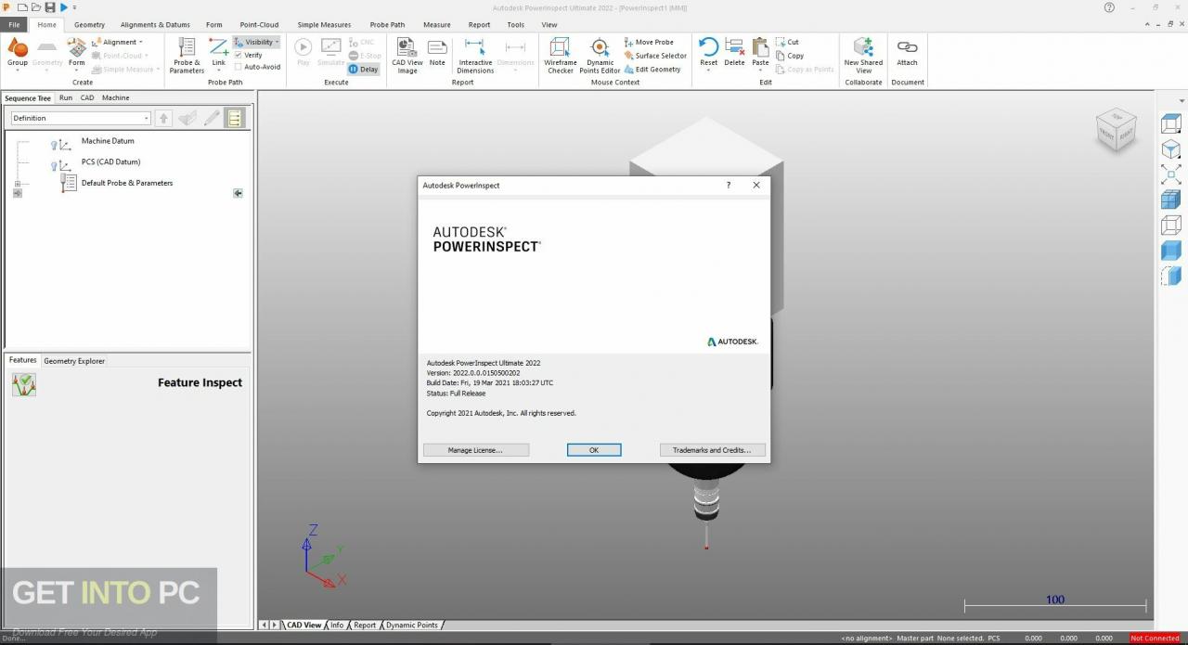Click the Manage License button

[475, 450]
